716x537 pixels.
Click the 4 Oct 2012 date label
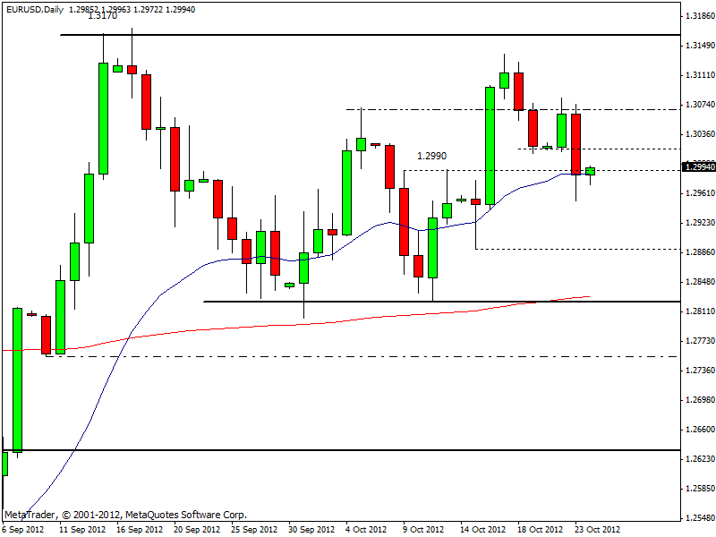[367, 529]
